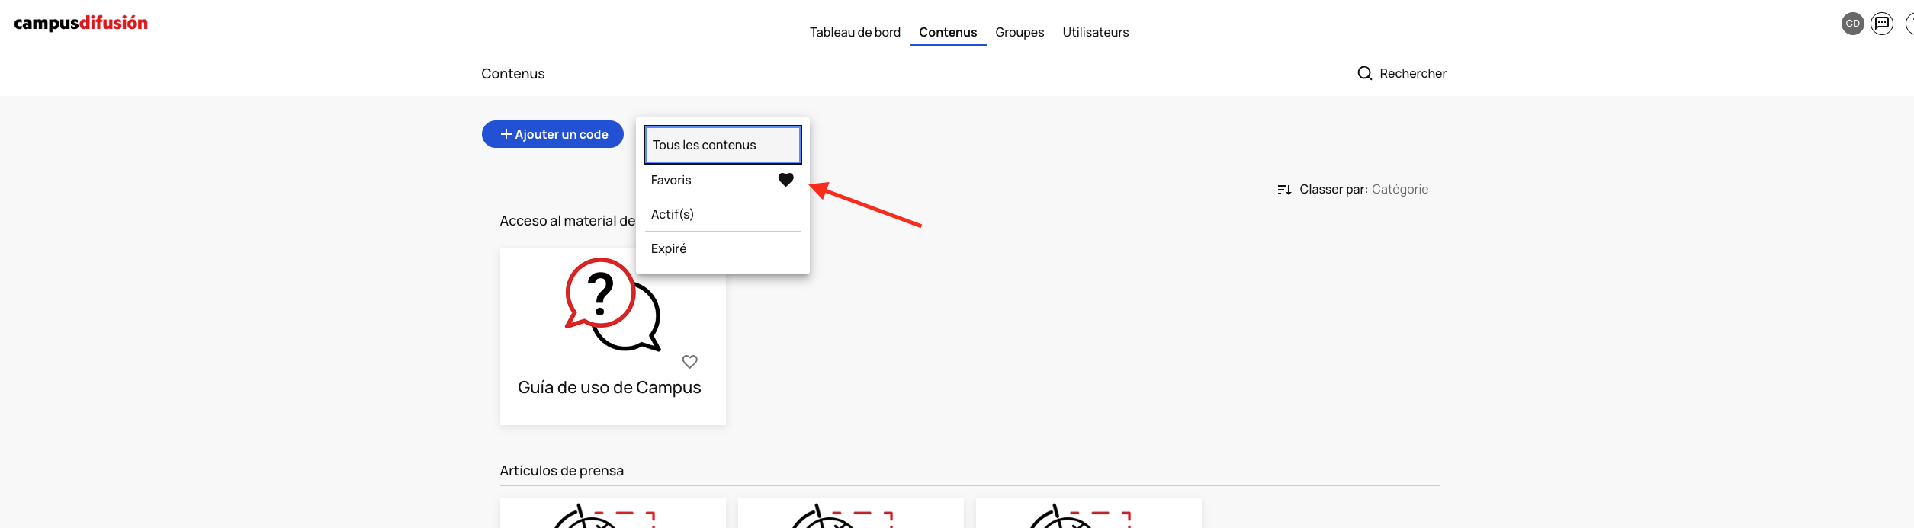Select the Contenus tab in navigation
Viewport: 1914px width, 528px height.
click(x=948, y=32)
